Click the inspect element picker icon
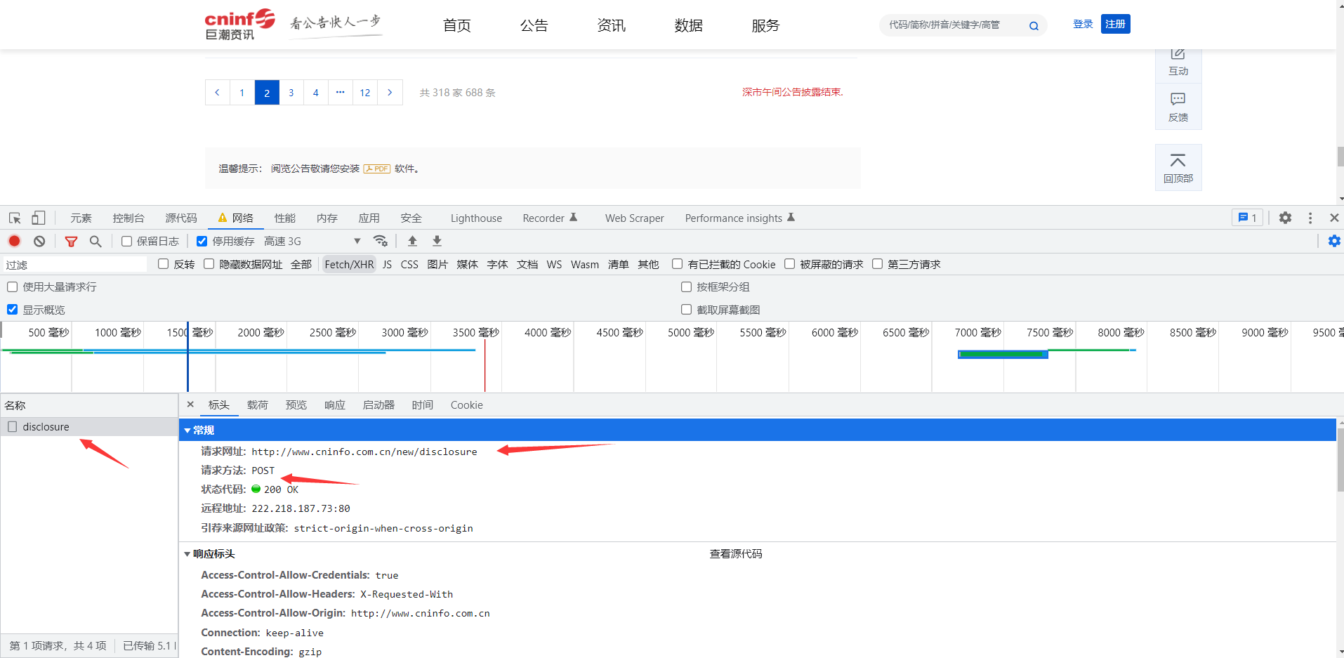 pyautogui.click(x=15, y=218)
